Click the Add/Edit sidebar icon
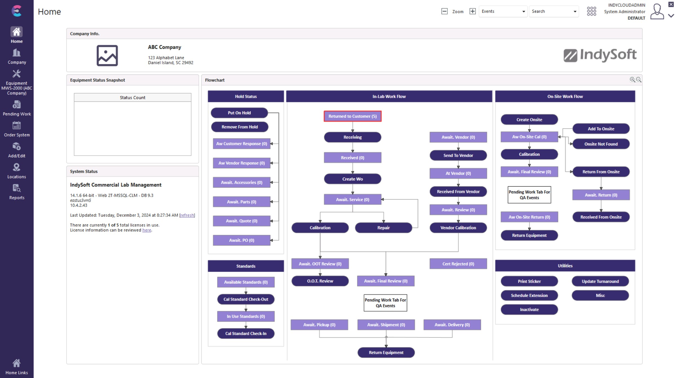This screenshot has height=378, width=675. click(x=17, y=147)
